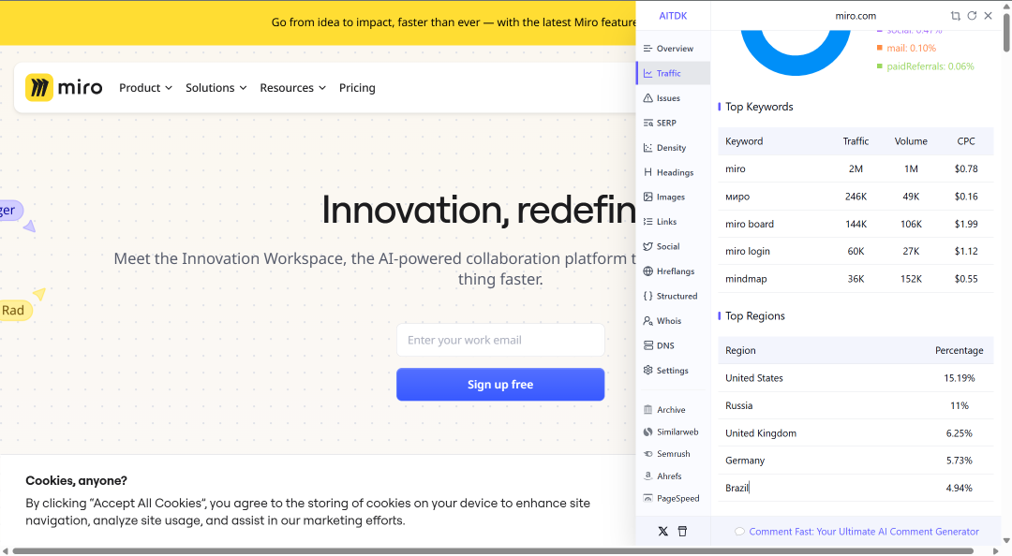Screen dimensions: 1012x556
Task: Click the X (Twitter) icon at sidebar bottom
Action: [662, 532]
